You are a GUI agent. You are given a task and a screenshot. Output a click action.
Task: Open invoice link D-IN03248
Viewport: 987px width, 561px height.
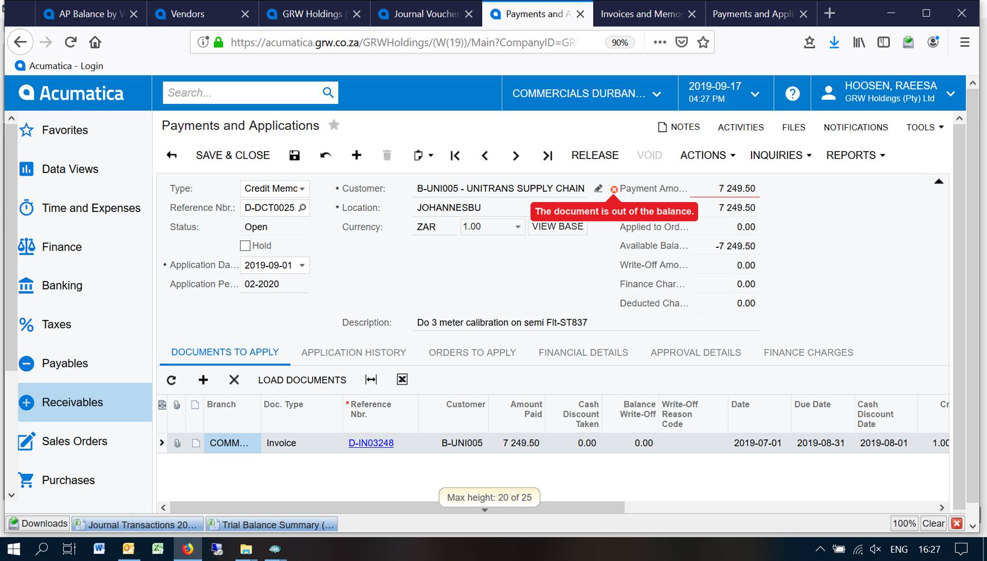point(371,443)
